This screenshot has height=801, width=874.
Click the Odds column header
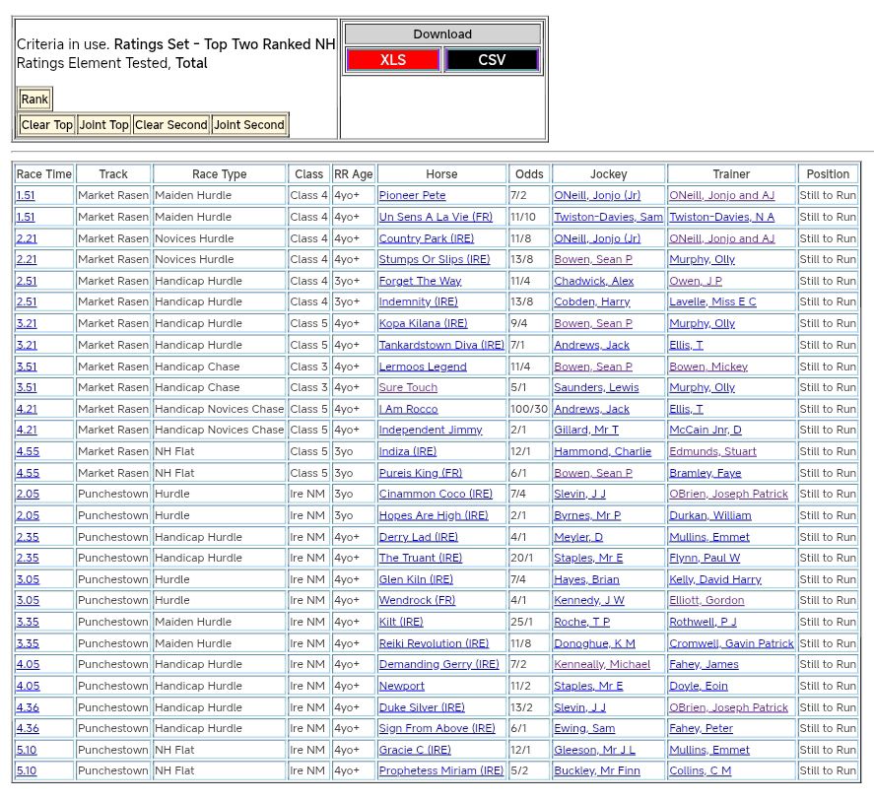[x=529, y=174]
